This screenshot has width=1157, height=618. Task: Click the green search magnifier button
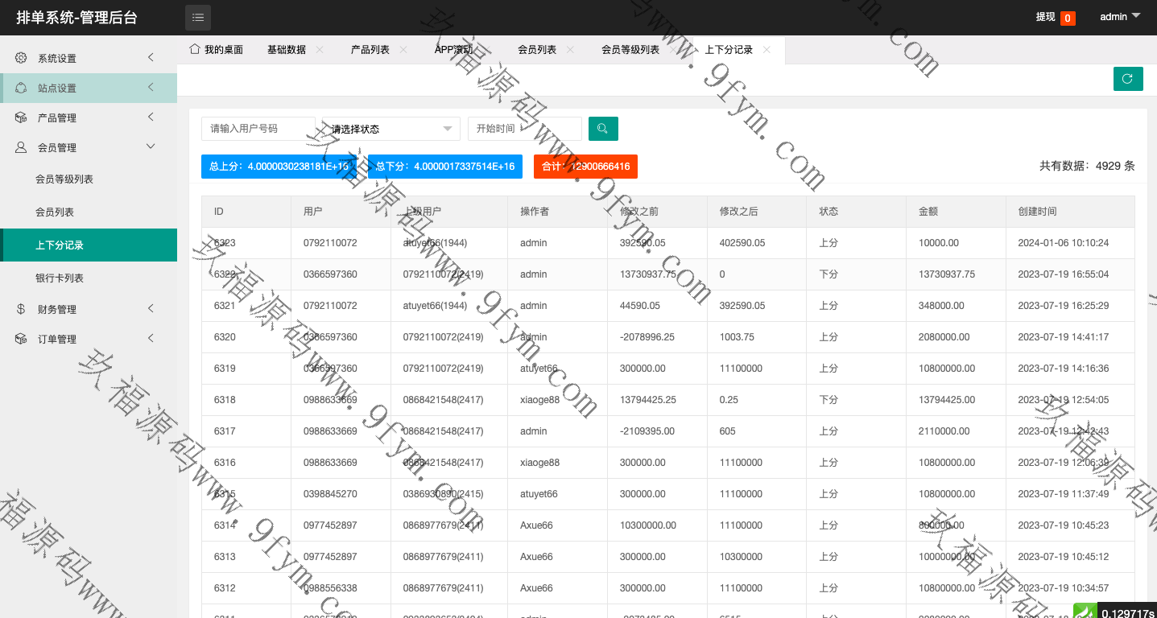tap(603, 129)
